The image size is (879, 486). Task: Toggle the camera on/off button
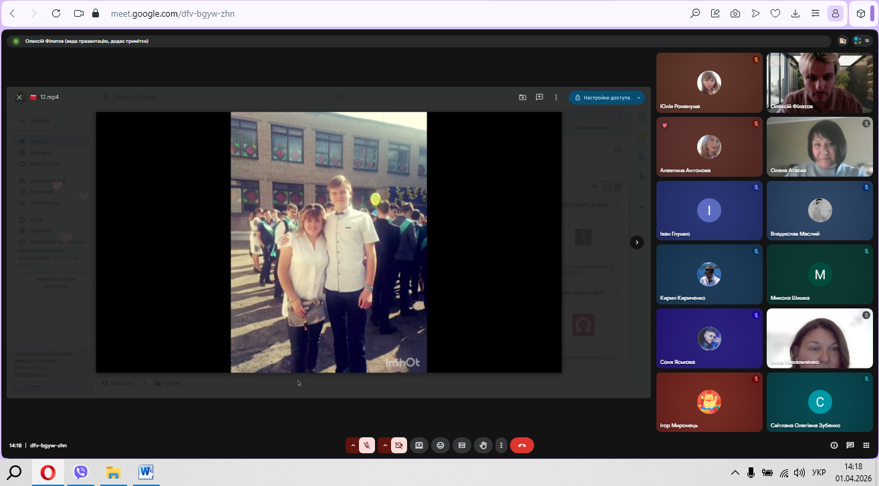point(398,445)
